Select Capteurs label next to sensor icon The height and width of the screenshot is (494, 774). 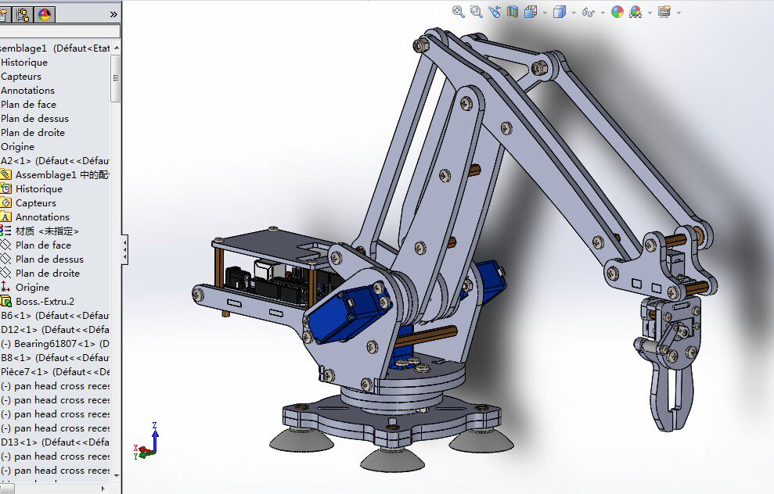35,202
